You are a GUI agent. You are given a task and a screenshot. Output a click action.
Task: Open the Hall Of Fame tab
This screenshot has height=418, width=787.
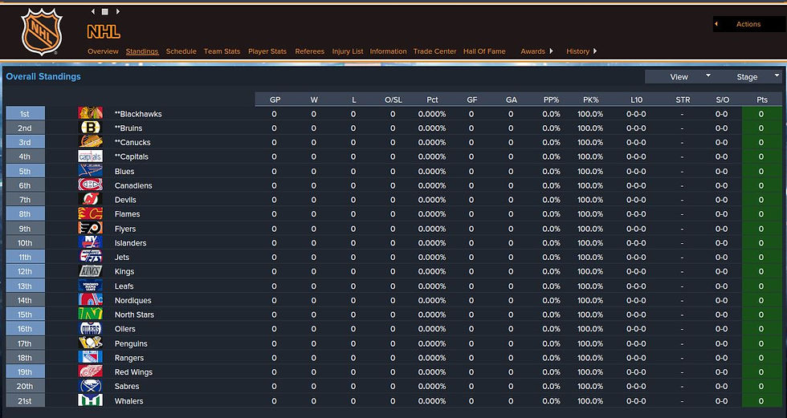tap(484, 51)
